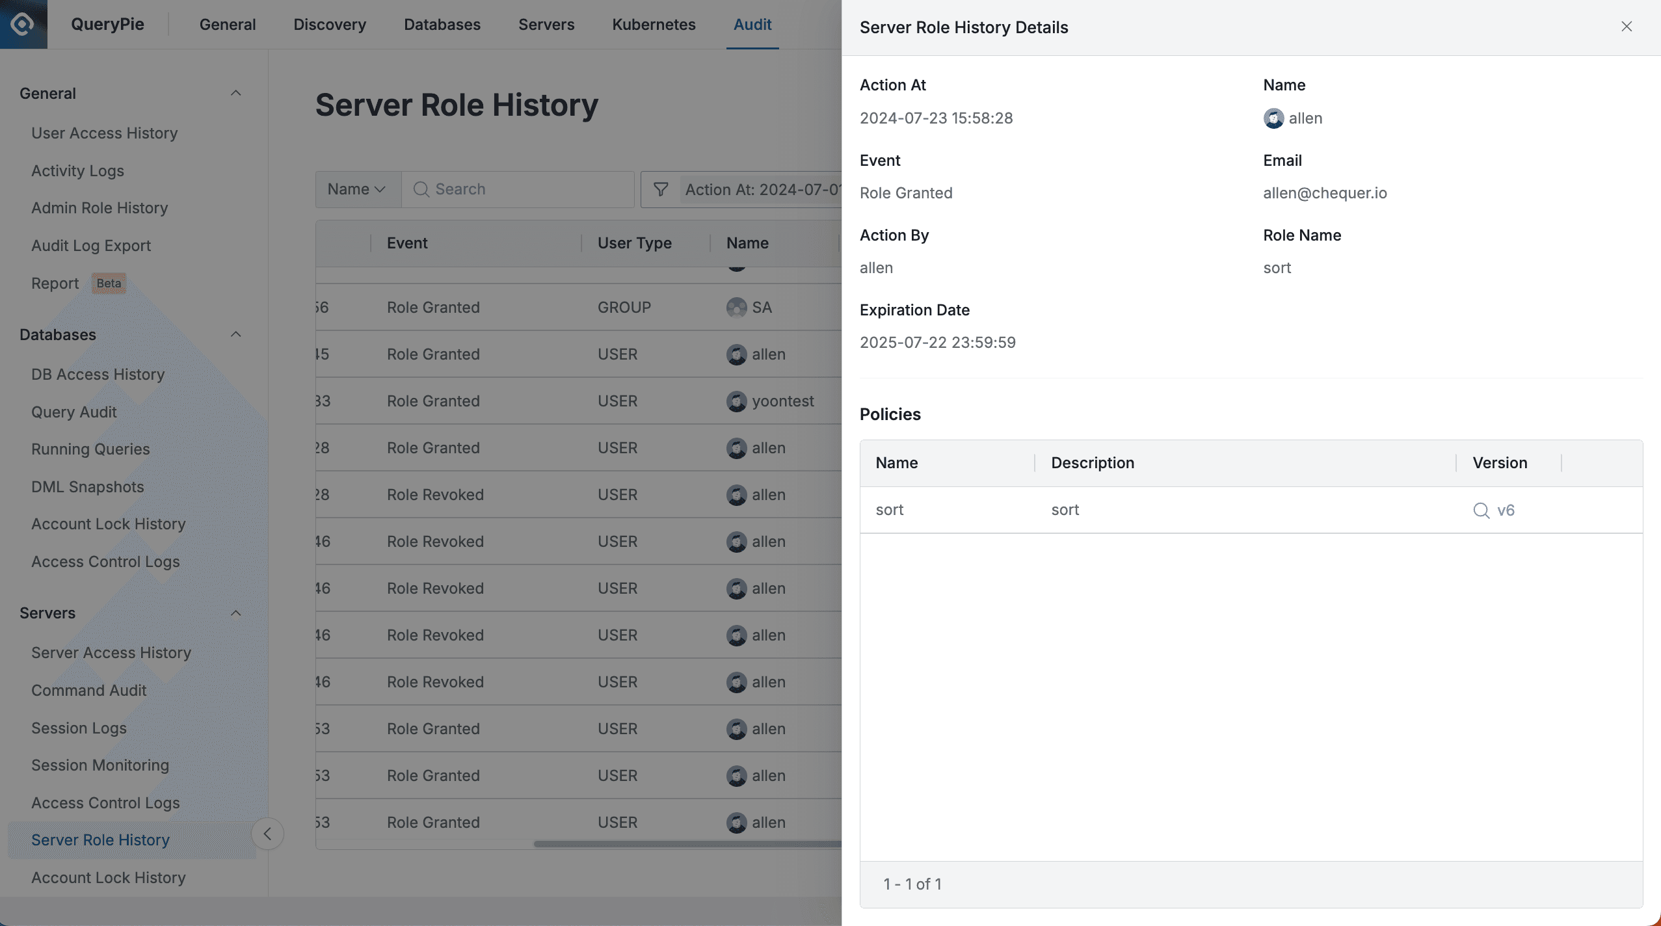
Task: Open DB Access History from the sidebar
Action: tap(98, 375)
